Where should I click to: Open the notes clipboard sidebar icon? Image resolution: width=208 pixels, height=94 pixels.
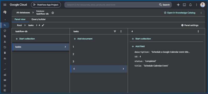pos(5,90)
